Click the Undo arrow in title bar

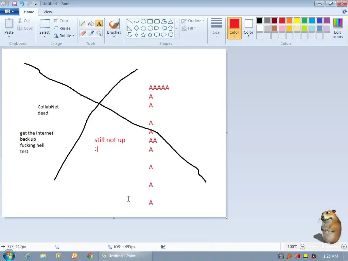coord(22,3)
